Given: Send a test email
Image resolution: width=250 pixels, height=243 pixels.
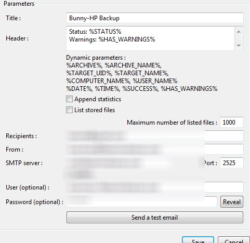Looking at the screenshot, I should tap(155, 218).
